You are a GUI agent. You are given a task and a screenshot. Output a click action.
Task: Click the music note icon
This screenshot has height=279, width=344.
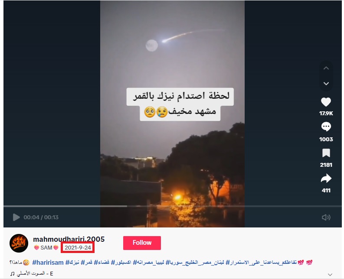[x=13, y=274]
